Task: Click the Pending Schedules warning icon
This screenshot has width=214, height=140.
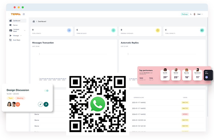Action: [x=158, y=30]
